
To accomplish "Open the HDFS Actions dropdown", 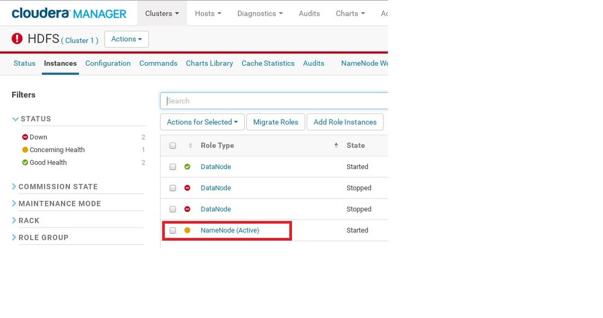I will coord(127,39).
